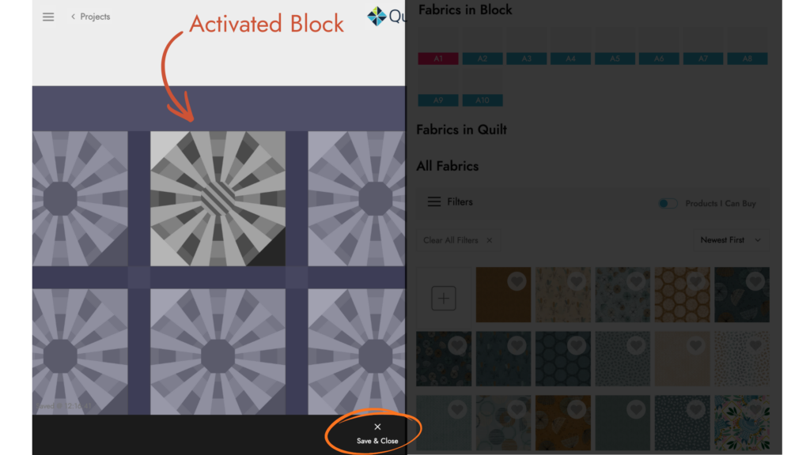Toggle Products I Can Buy switch

tap(668, 203)
